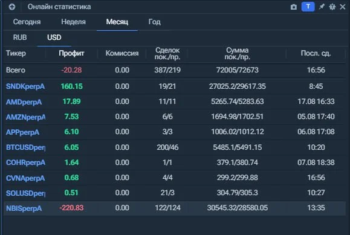Sort by Сумма пок./пр. column header
Image resolution: width=350 pixels, height=235 pixels.
click(x=238, y=53)
